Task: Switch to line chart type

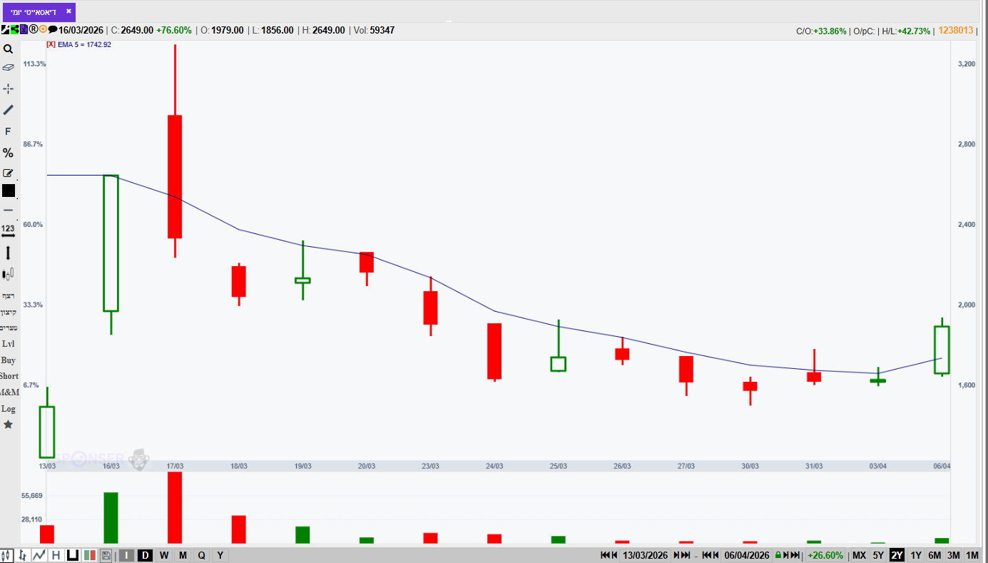Action: [x=39, y=555]
